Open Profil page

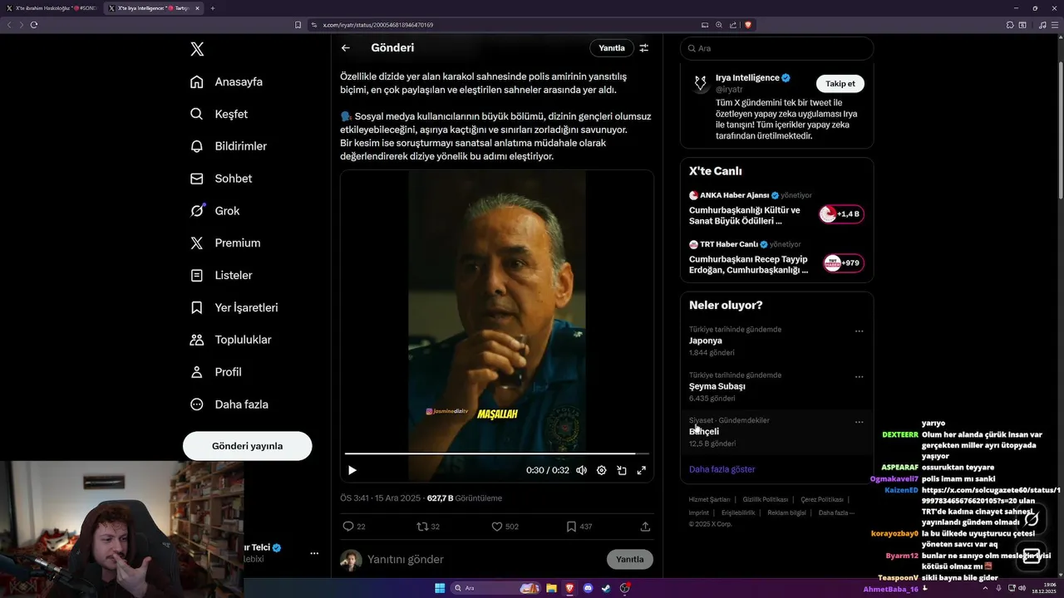[x=215, y=372]
